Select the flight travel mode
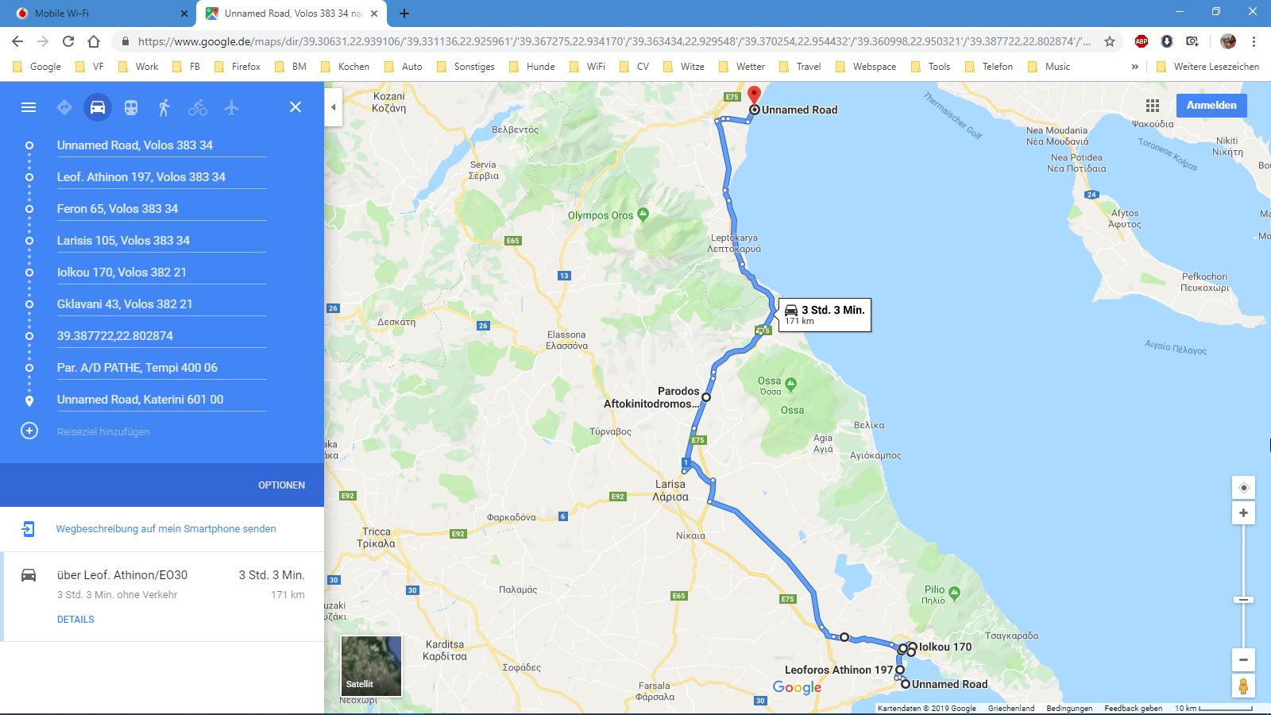 pos(231,107)
